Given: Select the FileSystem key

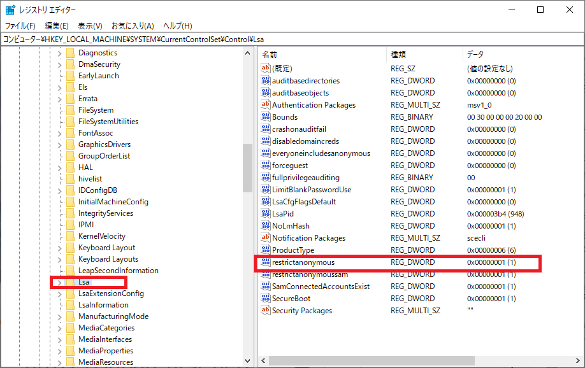Looking at the screenshot, I should click(96, 110).
